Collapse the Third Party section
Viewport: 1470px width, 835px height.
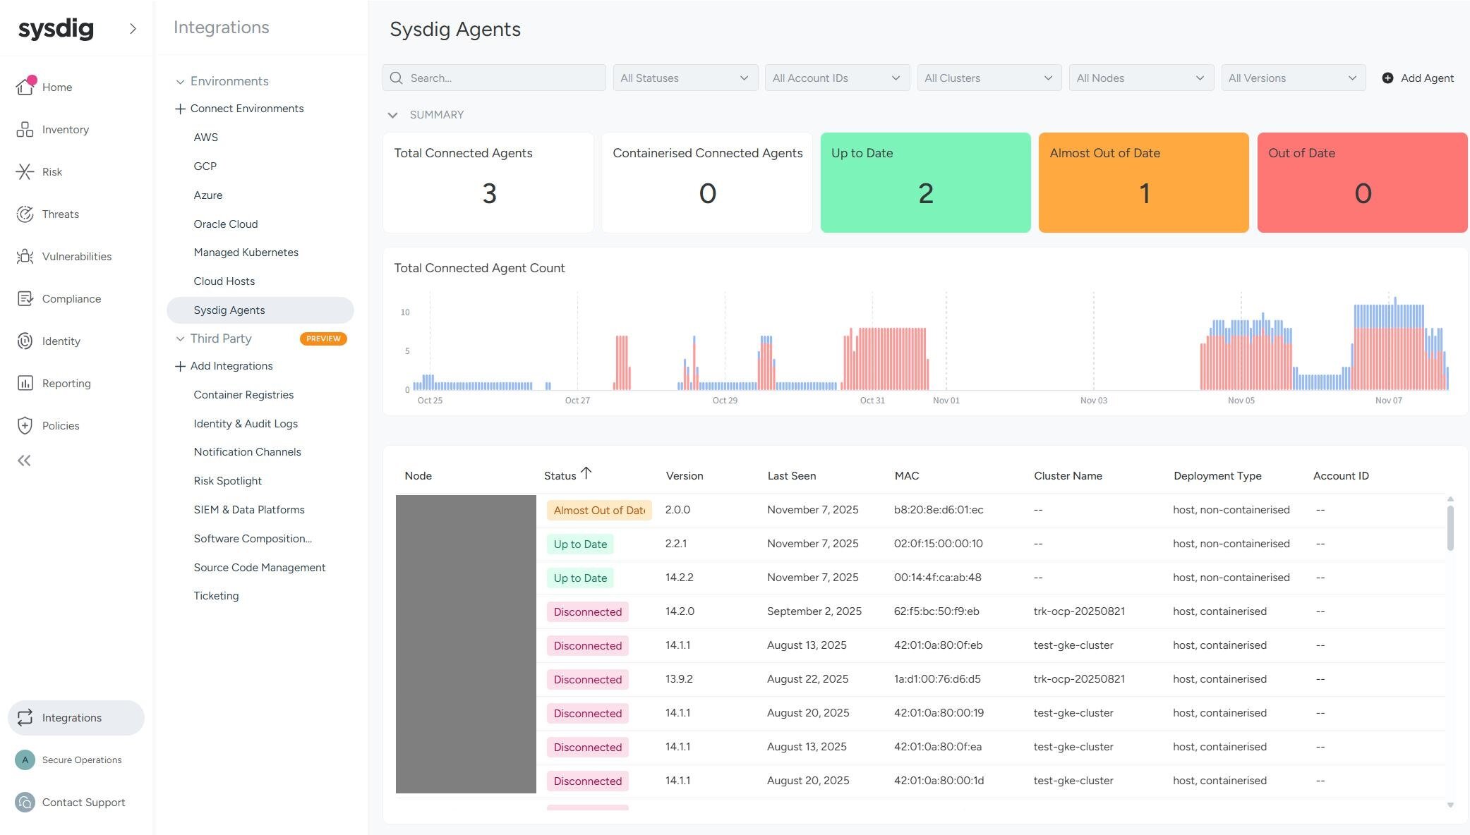pyautogui.click(x=181, y=339)
